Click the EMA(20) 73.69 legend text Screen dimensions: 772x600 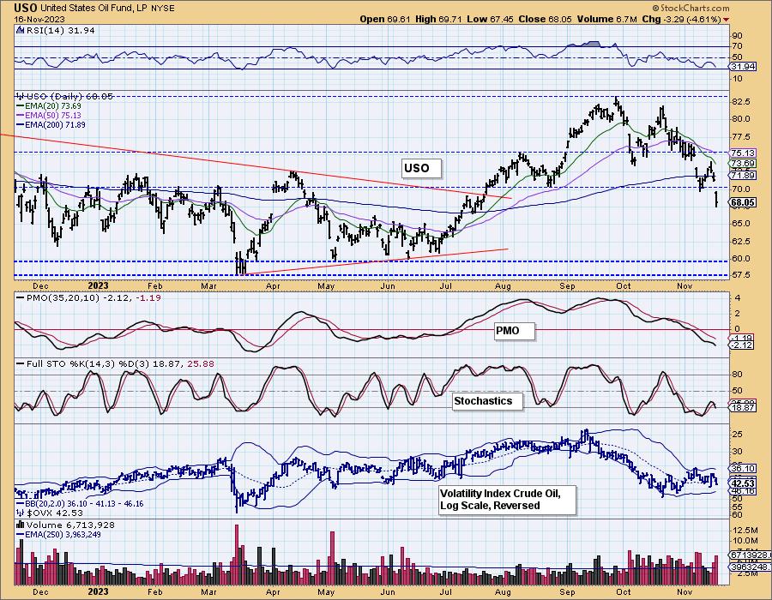(x=53, y=105)
